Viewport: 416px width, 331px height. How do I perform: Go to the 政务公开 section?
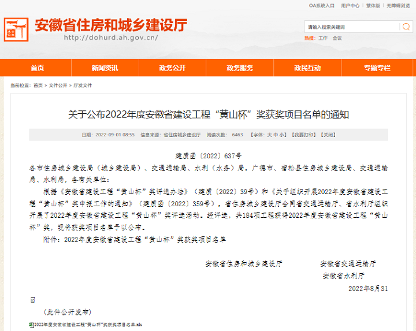point(172,68)
